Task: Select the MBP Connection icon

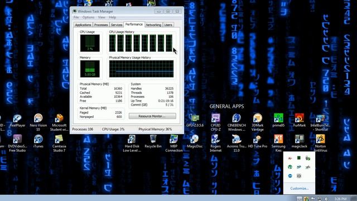Action: tap(174, 143)
